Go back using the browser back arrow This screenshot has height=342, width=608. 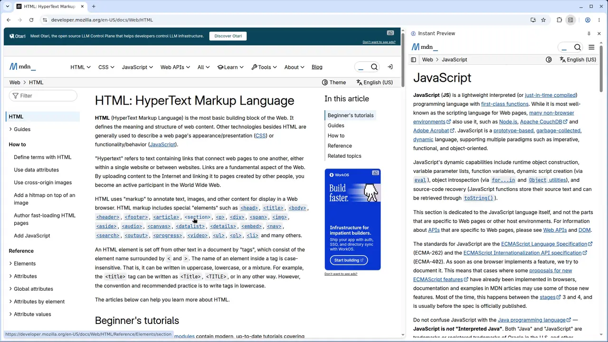9,20
